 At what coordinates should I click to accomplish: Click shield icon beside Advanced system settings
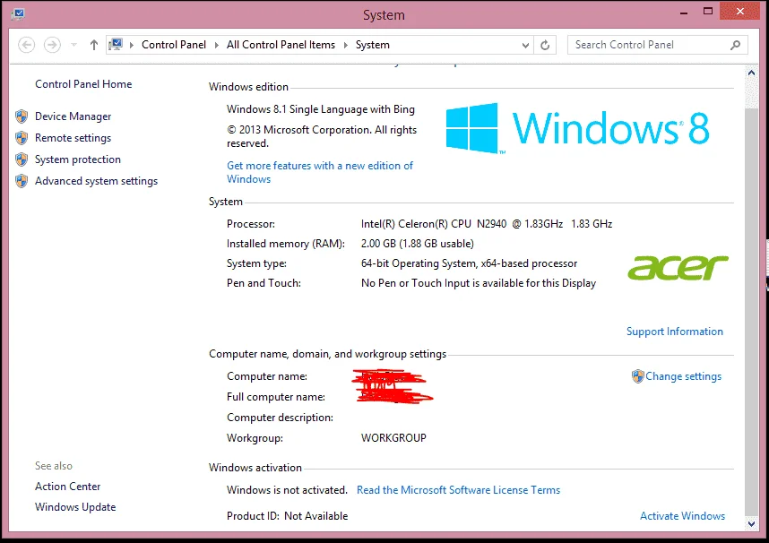pyautogui.click(x=22, y=181)
